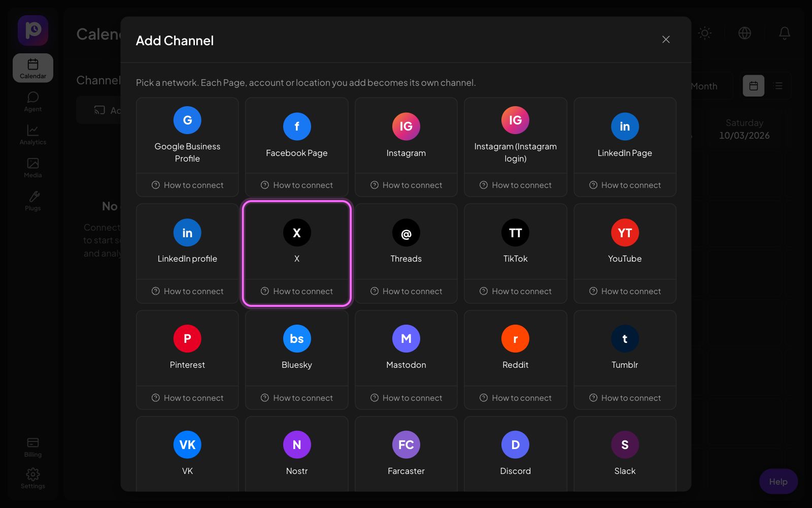The width and height of the screenshot is (812, 508).
Task: Choose the Facebook Page network icon
Action: [x=297, y=126]
